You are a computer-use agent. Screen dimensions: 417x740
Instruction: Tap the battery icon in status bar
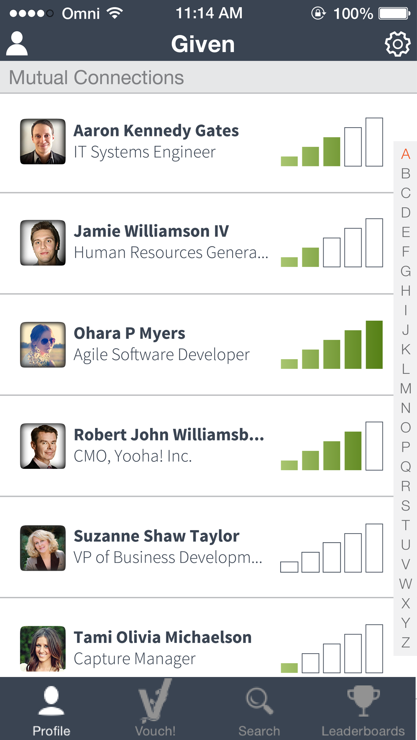394,13
